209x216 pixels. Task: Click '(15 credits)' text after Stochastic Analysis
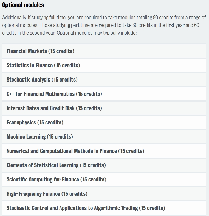64,80
